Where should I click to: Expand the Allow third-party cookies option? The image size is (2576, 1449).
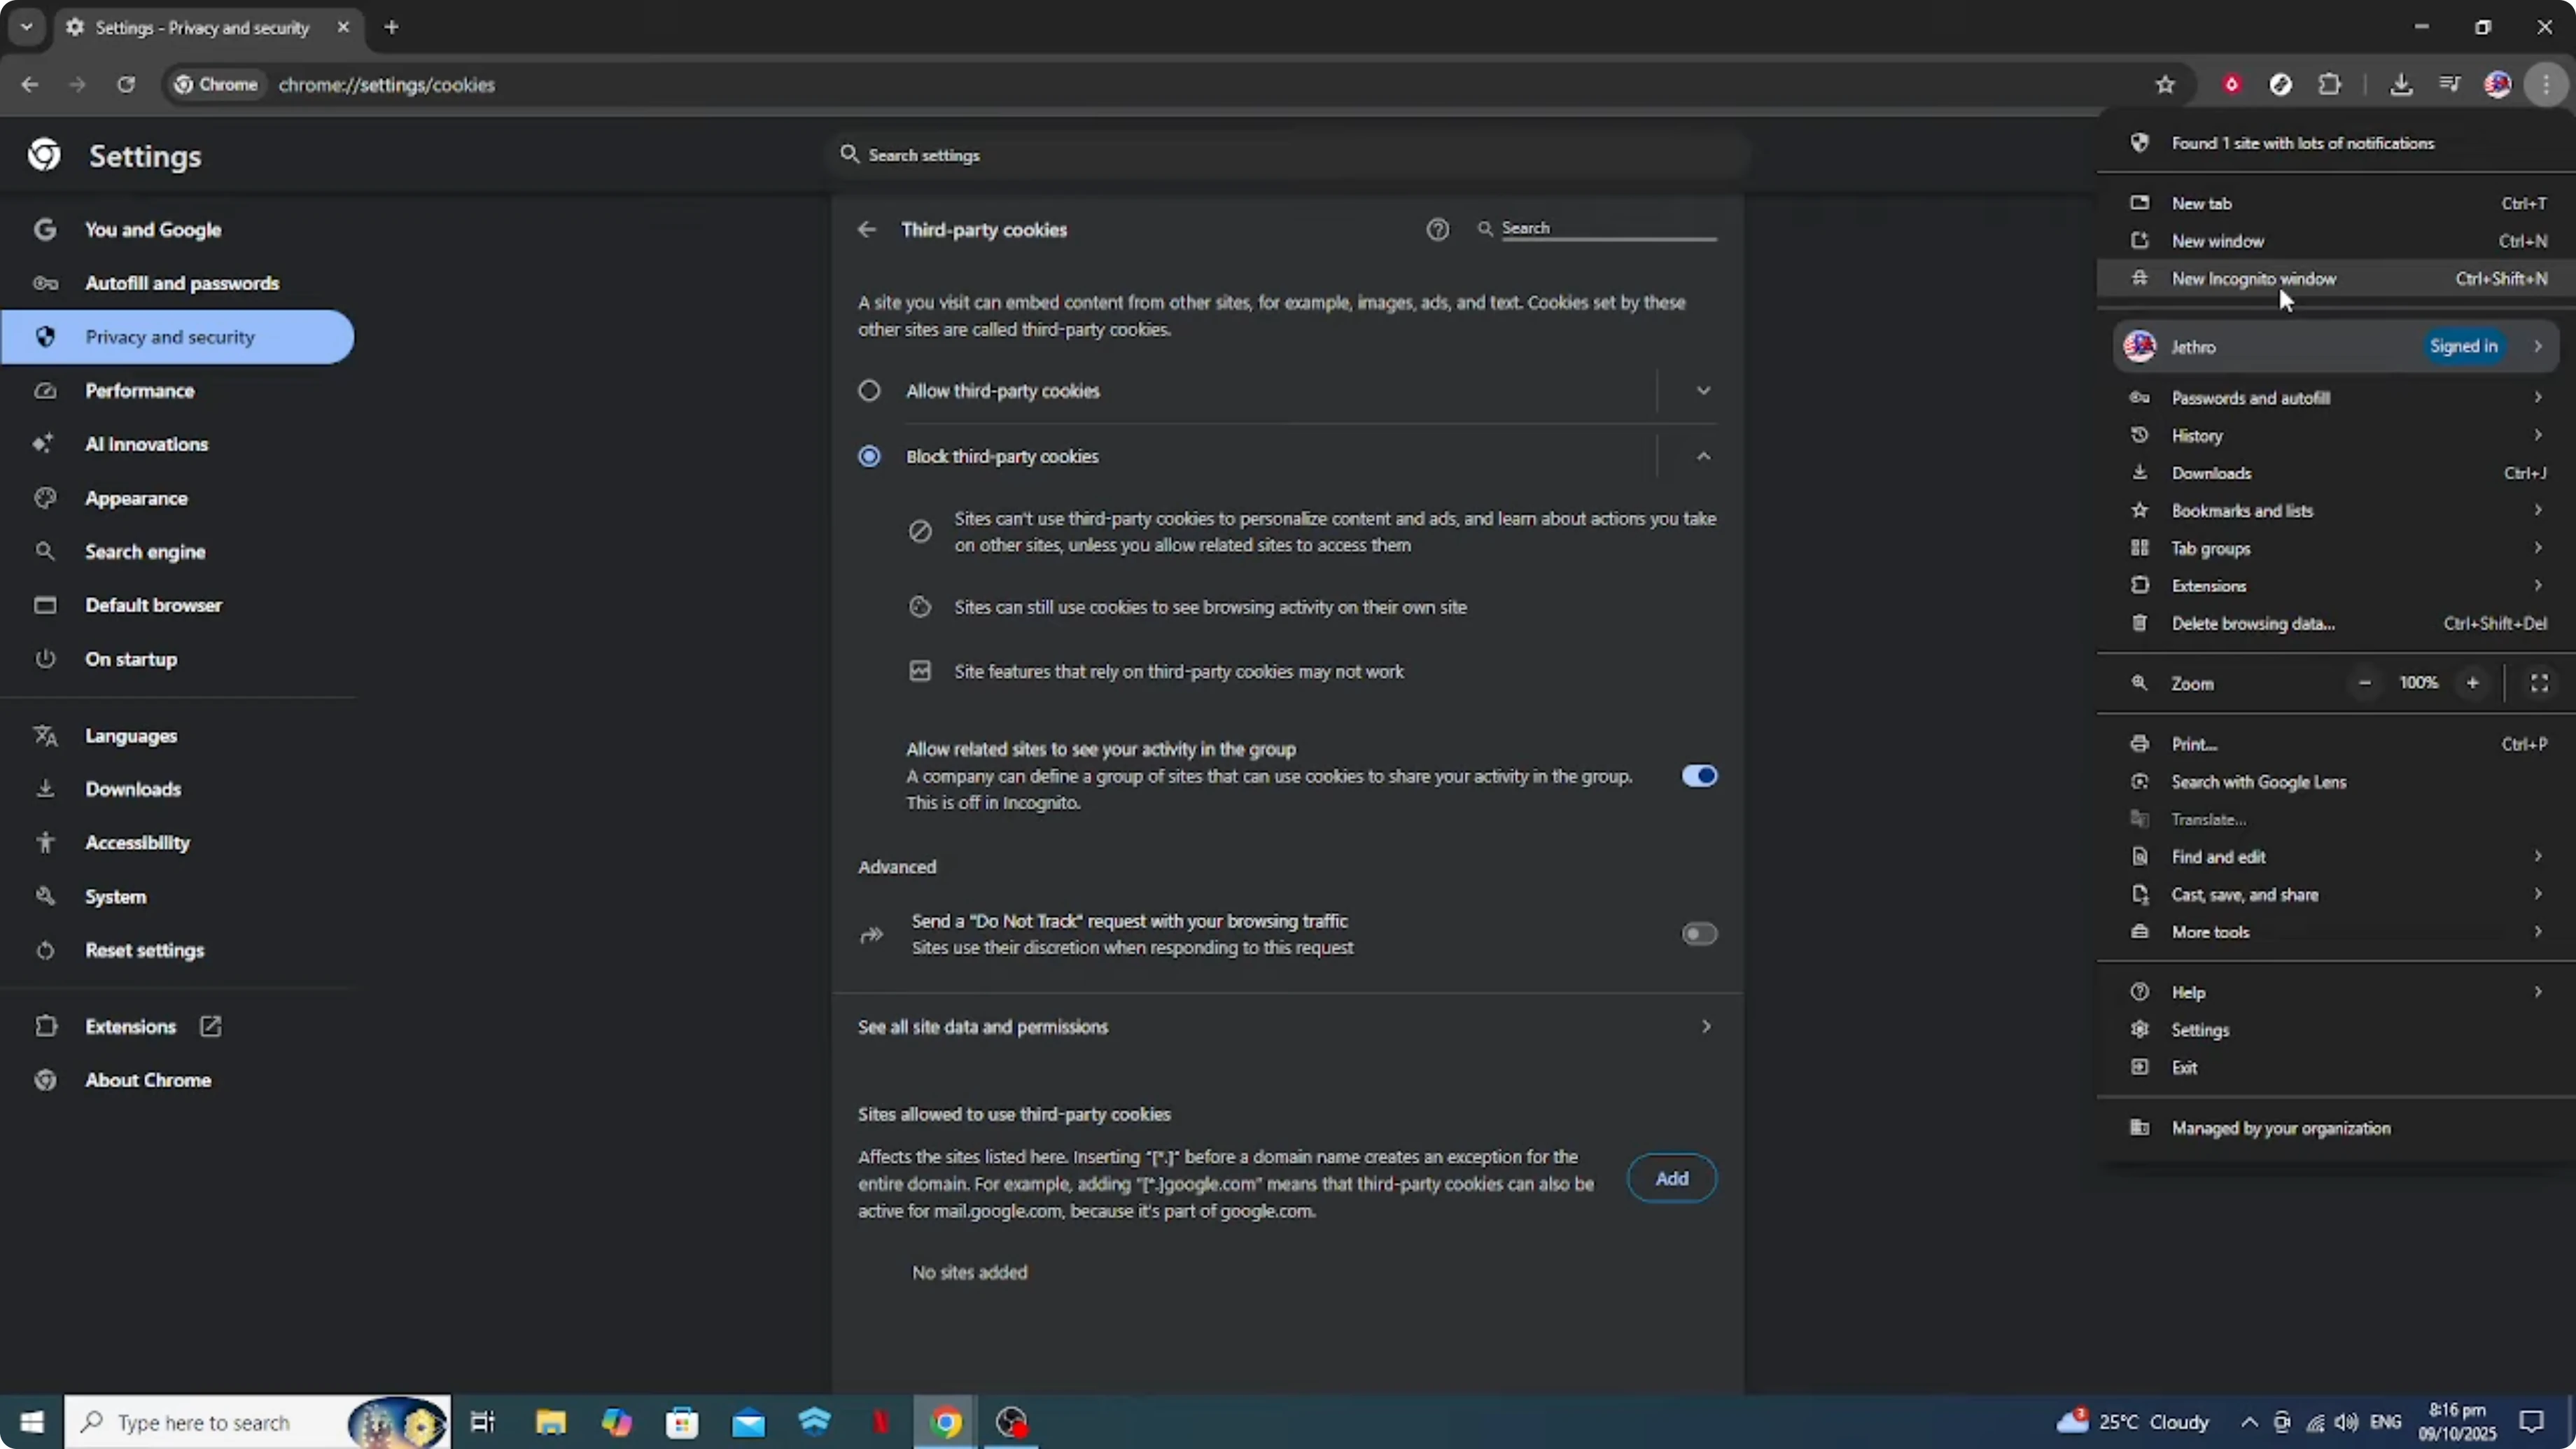1703,391
